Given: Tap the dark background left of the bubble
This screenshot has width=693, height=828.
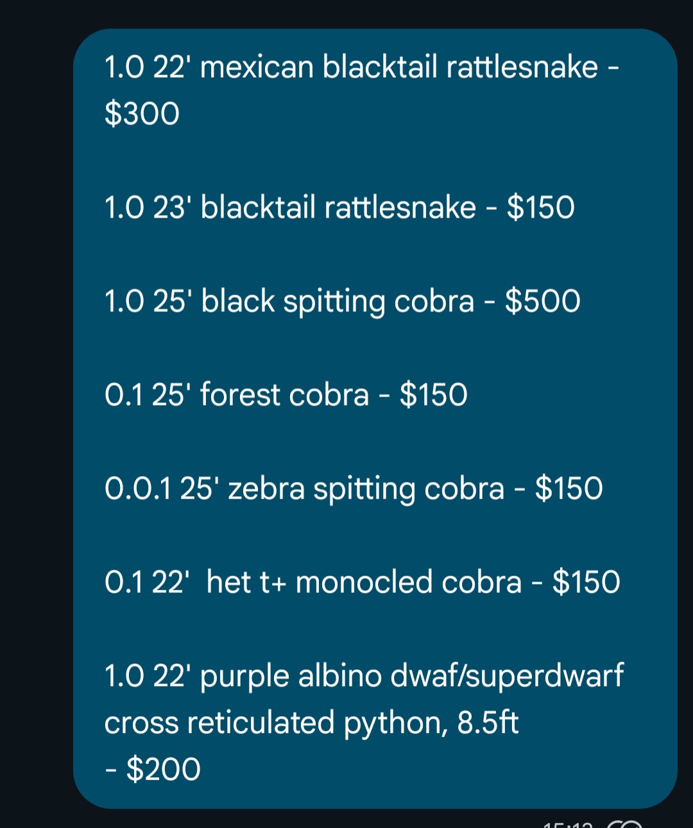Looking at the screenshot, I should coord(35,417).
